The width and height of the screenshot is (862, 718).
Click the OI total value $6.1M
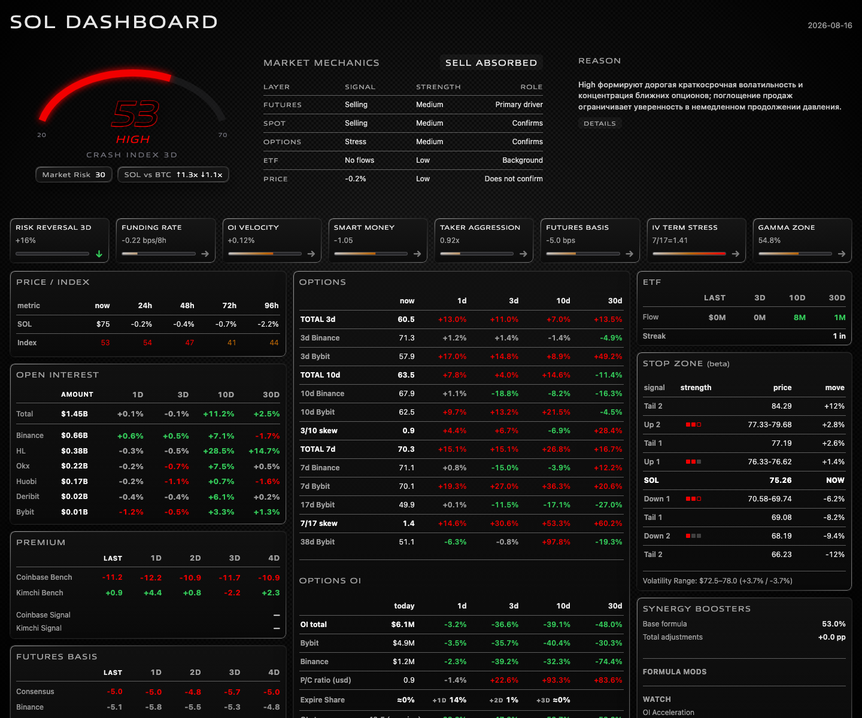click(x=403, y=625)
